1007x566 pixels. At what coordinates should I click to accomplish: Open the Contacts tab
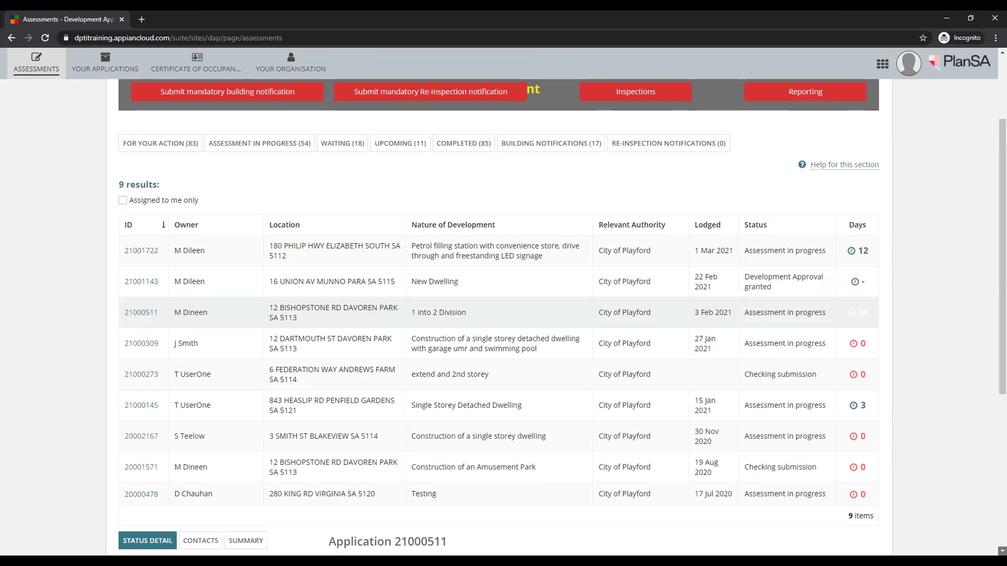(201, 540)
